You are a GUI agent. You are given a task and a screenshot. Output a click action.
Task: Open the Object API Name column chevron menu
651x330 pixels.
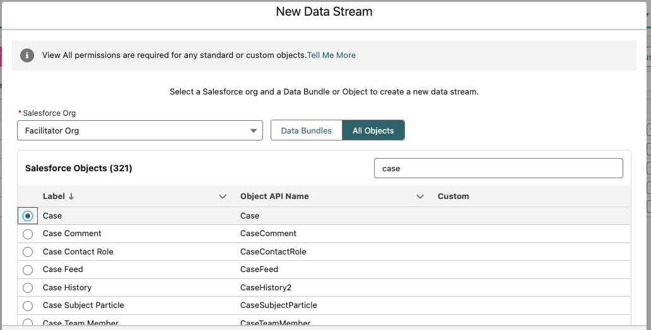tap(420, 196)
